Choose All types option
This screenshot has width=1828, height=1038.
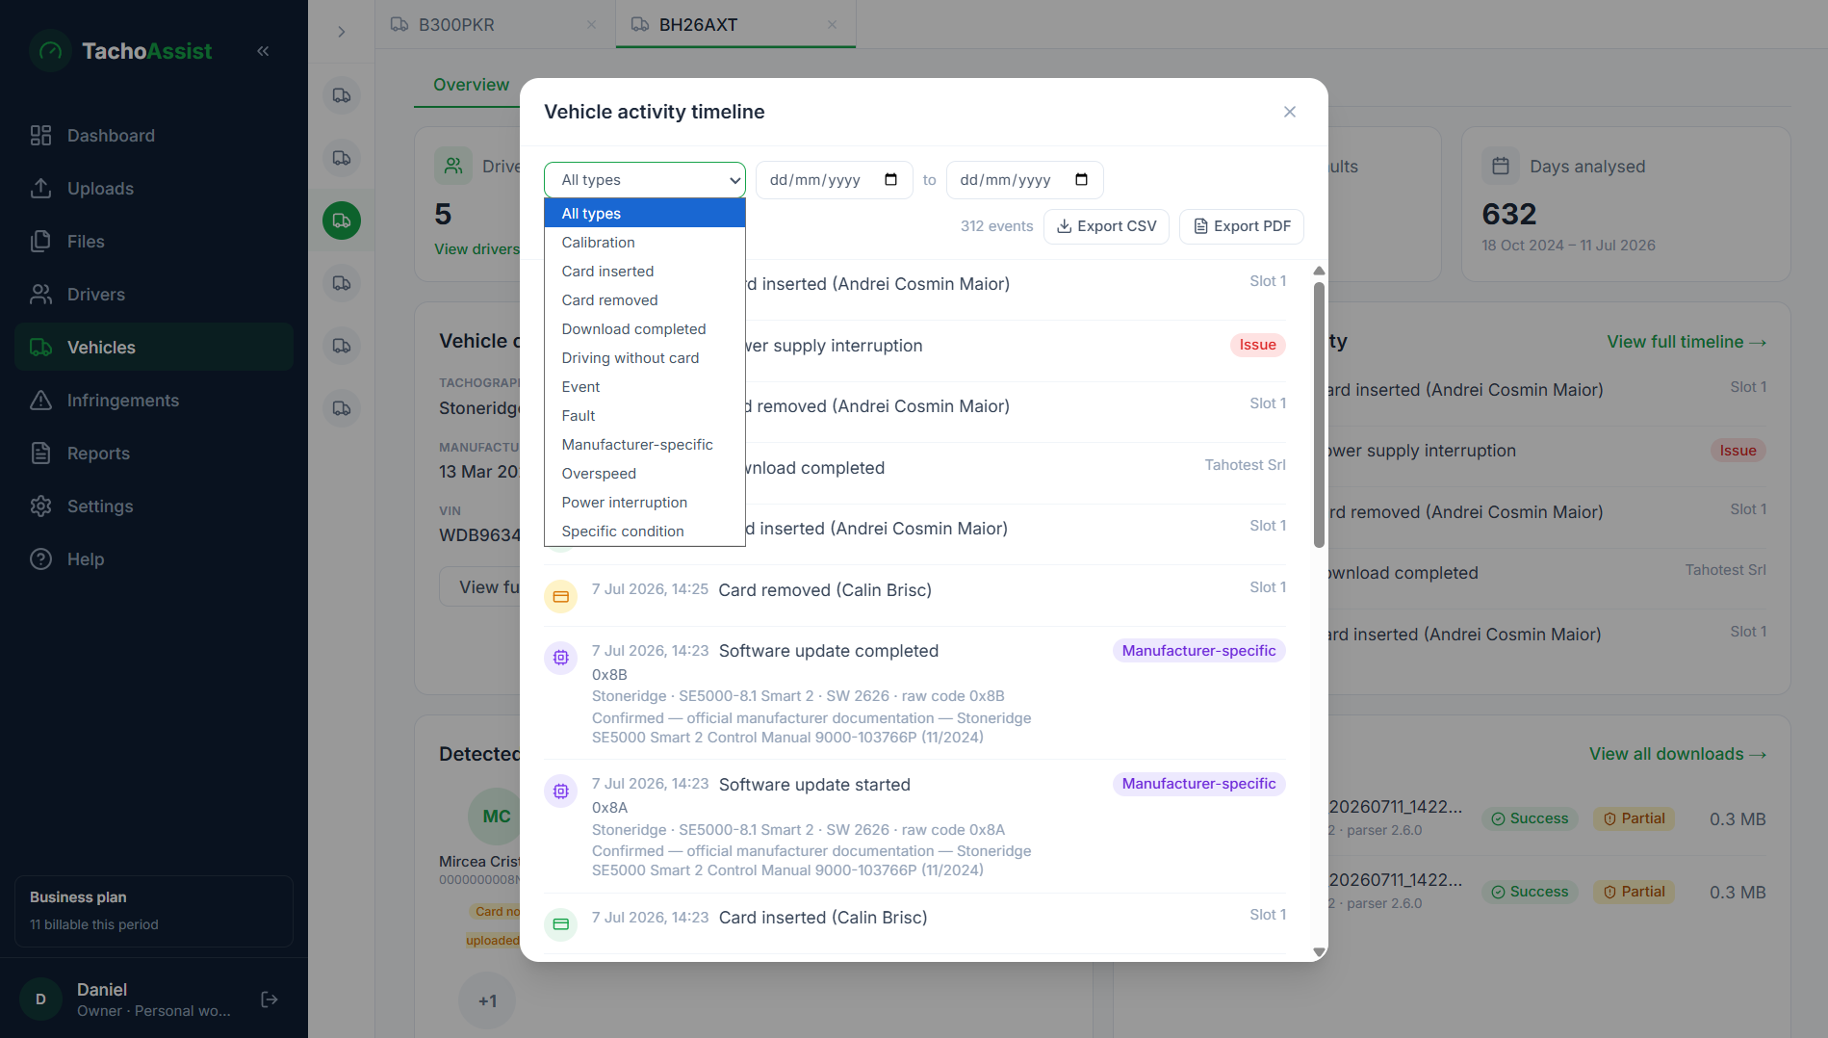coord(645,214)
